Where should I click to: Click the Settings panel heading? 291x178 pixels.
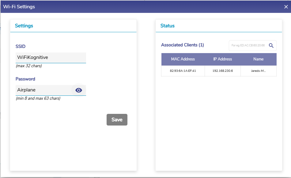point(24,26)
